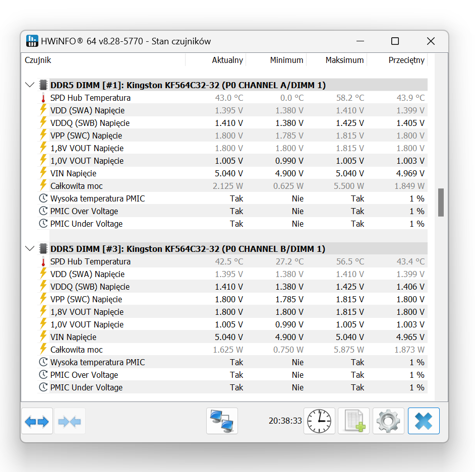475x472 pixels.
Task: Click the collapse layout arrows button
Action: (70, 421)
